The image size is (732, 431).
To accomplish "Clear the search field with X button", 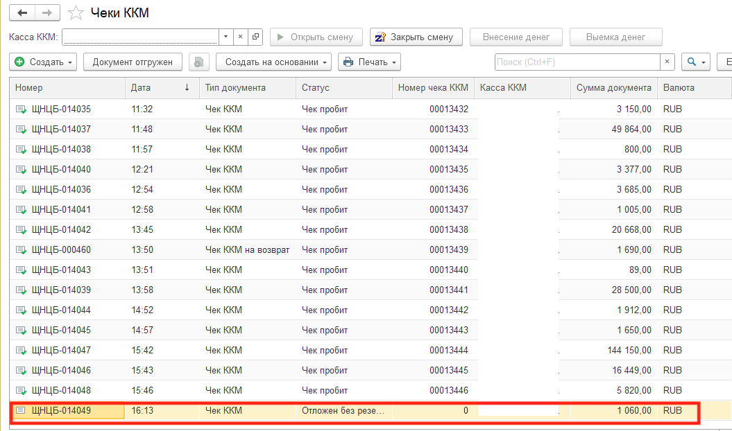I will click(667, 62).
